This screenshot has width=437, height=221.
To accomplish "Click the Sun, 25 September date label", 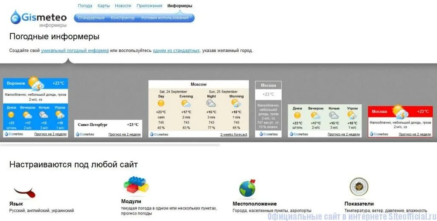I will tap(223, 92).
